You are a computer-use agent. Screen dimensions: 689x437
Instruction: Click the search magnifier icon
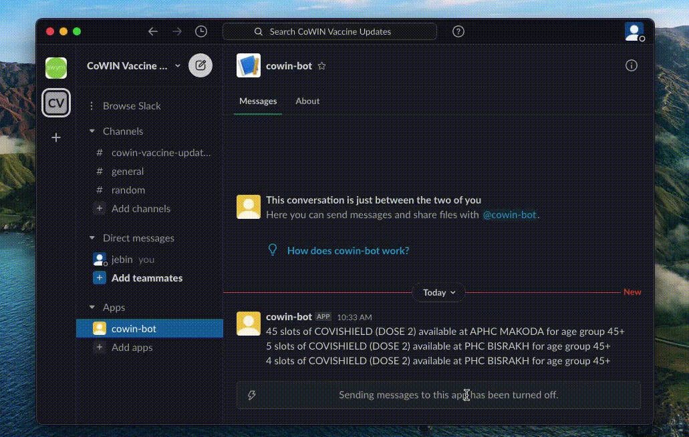(x=259, y=31)
